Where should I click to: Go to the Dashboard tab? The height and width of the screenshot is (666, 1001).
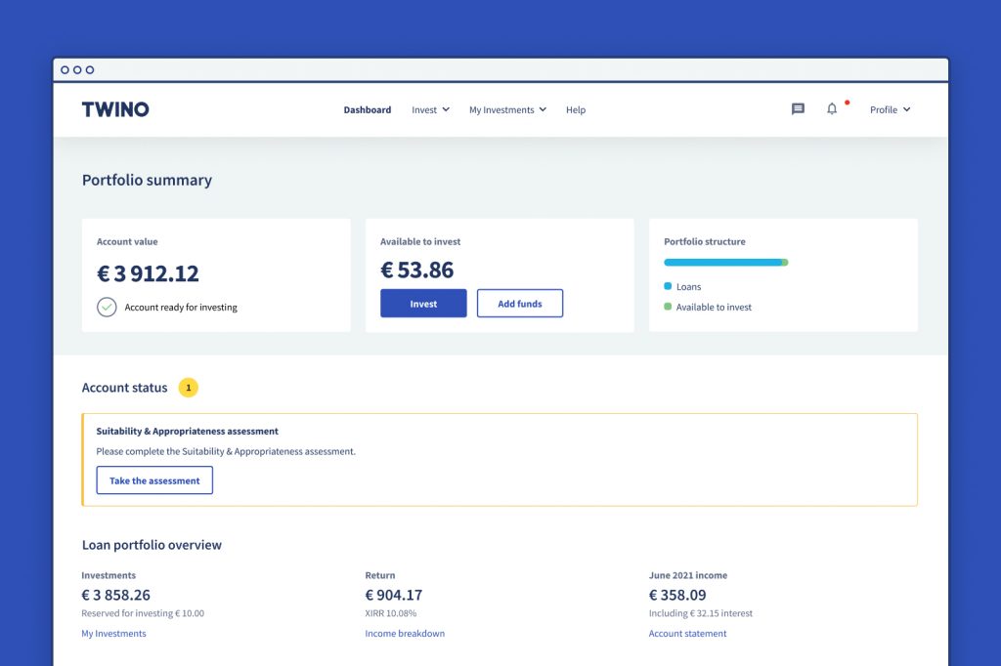point(367,110)
